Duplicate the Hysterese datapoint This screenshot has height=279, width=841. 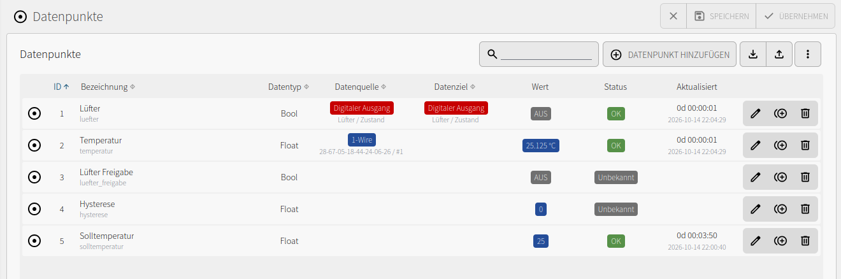(780, 209)
